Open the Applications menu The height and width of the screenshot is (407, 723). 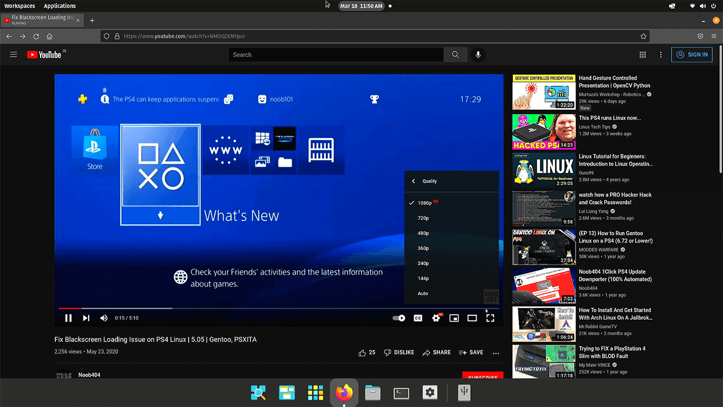pos(60,6)
